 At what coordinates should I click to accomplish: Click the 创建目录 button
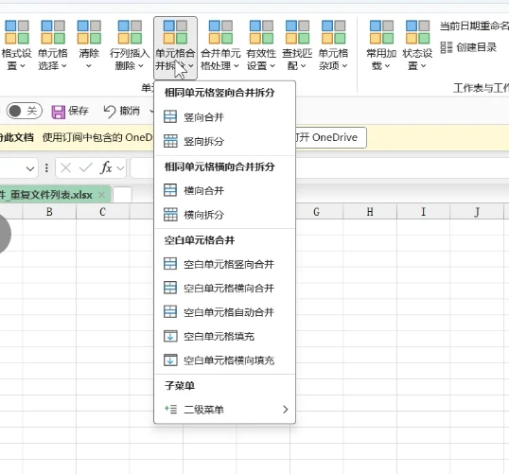coord(468,47)
